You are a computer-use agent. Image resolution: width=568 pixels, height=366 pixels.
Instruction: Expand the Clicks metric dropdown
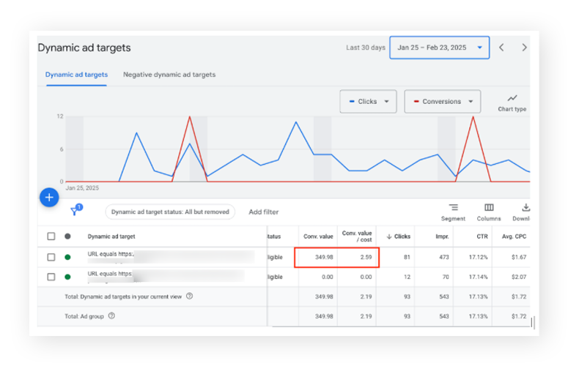pyautogui.click(x=368, y=102)
